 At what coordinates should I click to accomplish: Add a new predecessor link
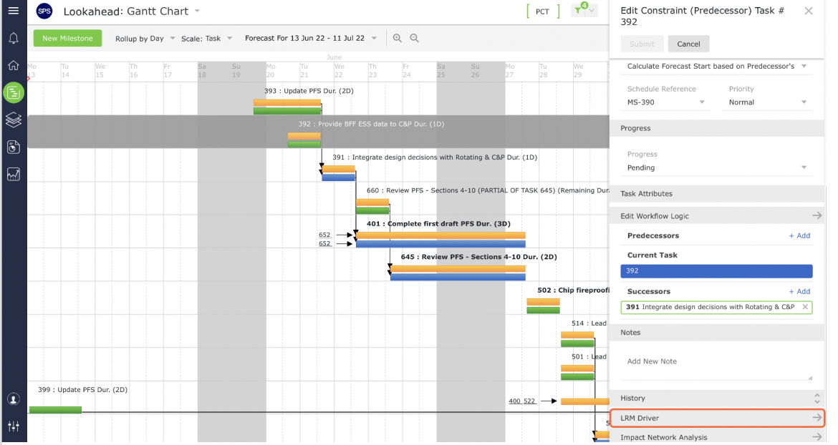coord(799,236)
